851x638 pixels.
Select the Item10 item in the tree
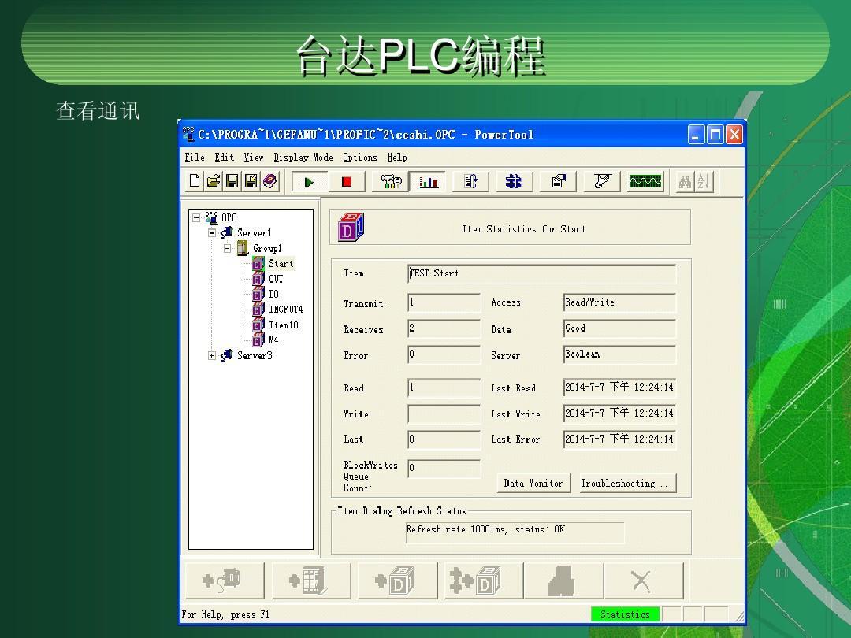284,325
